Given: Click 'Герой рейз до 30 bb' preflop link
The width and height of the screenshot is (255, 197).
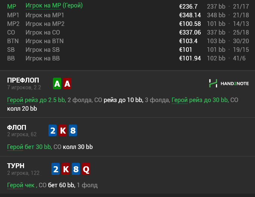Looking at the screenshot, I should (199, 100).
